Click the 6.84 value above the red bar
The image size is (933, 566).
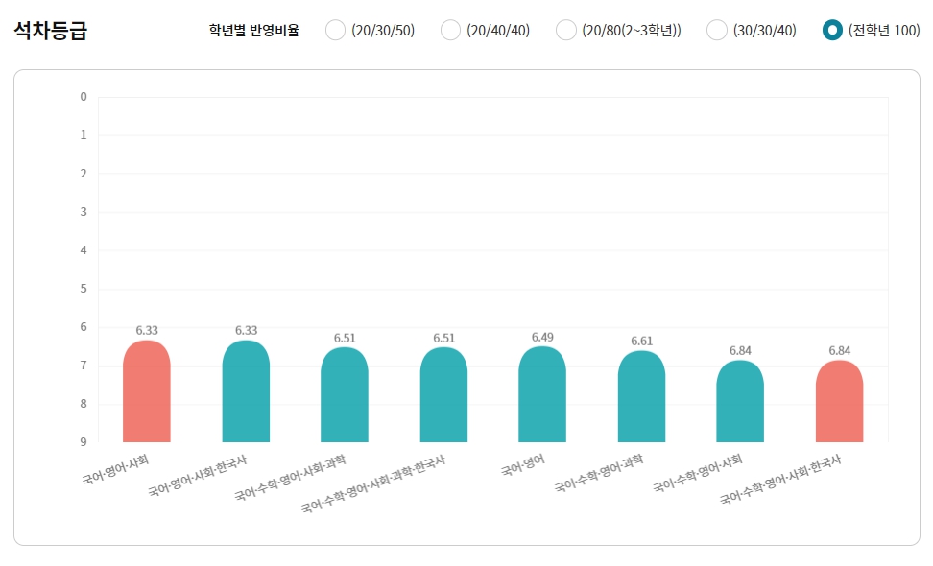pyautogui.click(x=840, y=351)
